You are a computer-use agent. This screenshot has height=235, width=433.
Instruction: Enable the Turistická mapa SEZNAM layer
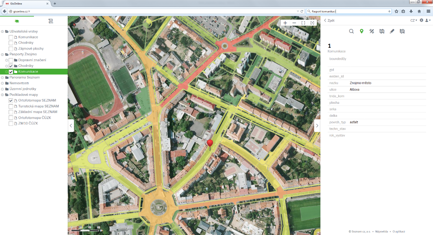pyautogui.click(x=11, y=106)
